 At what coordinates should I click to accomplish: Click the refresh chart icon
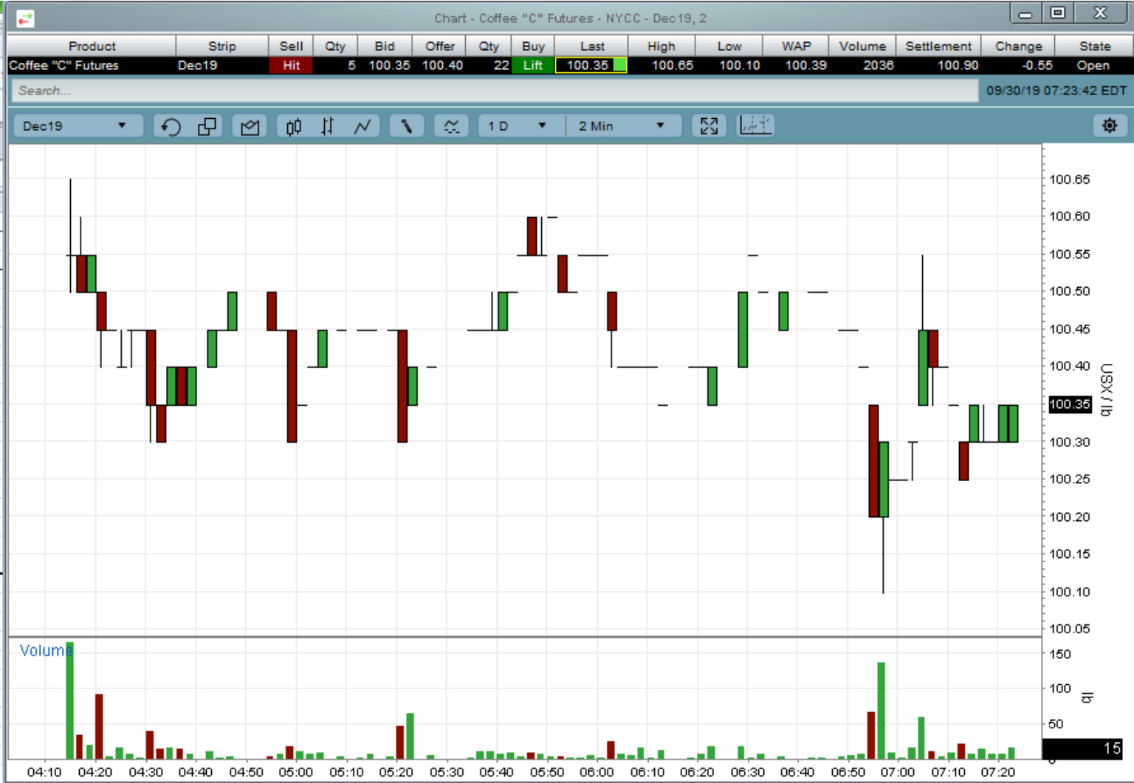point(171,126)
